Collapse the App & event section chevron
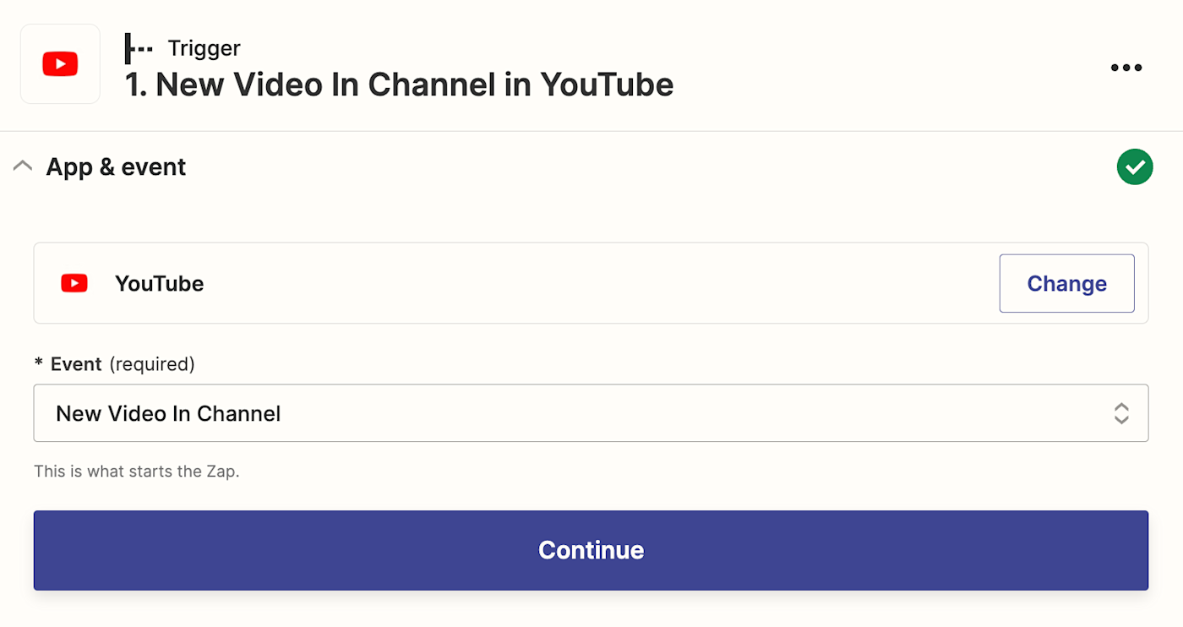This screenshot has width=1183, height=627. [x=23, y=166]
